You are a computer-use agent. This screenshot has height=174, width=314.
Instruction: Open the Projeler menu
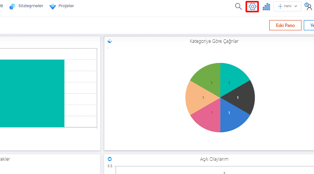(x=66, y=6)
